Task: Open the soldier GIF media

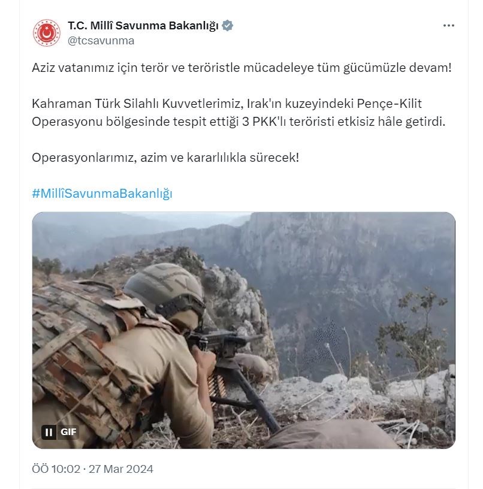Action: pyautogui.click(x=243, y=330)
